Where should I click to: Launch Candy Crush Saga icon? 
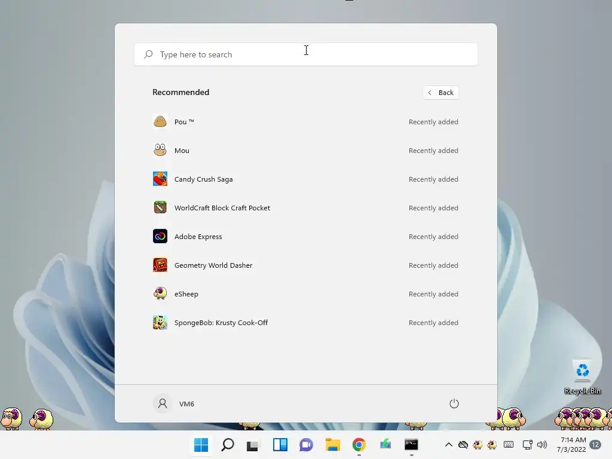[x=160, y=179]
